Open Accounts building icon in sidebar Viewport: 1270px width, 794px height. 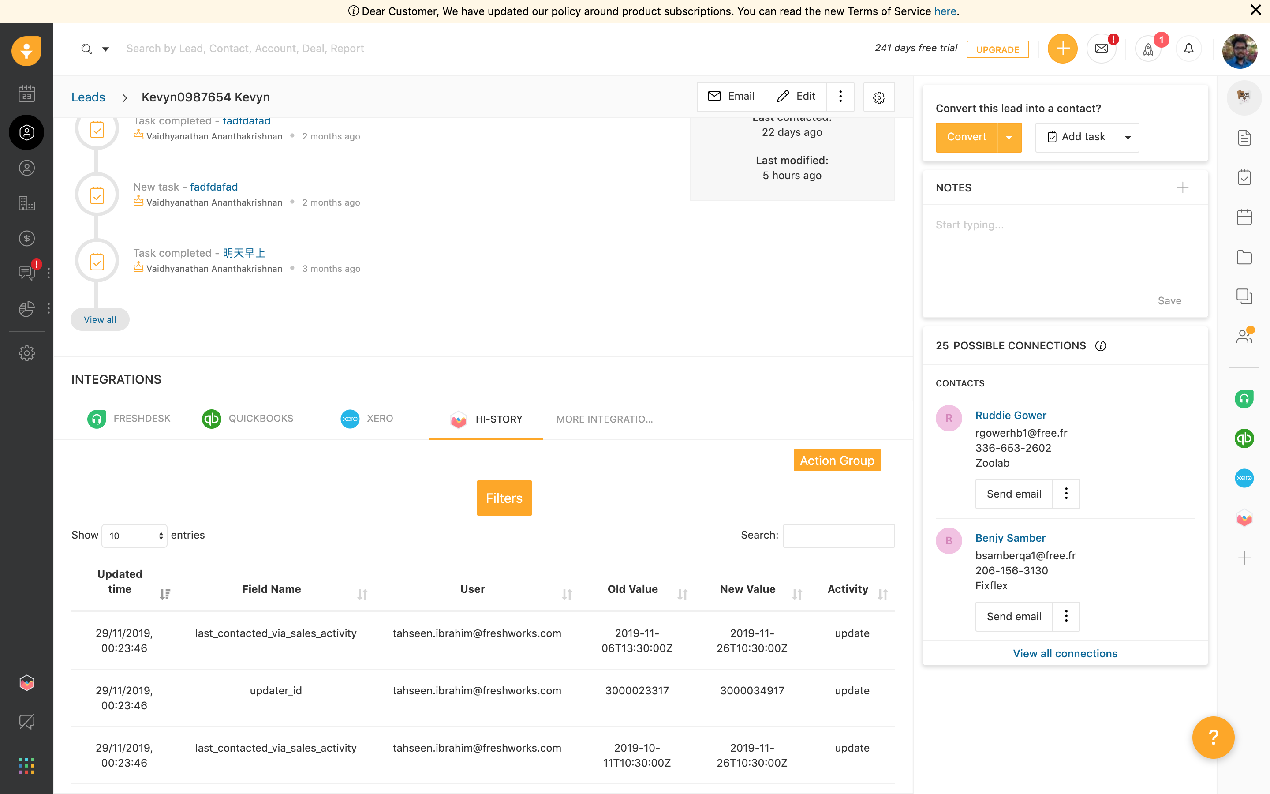pos(27,203)
